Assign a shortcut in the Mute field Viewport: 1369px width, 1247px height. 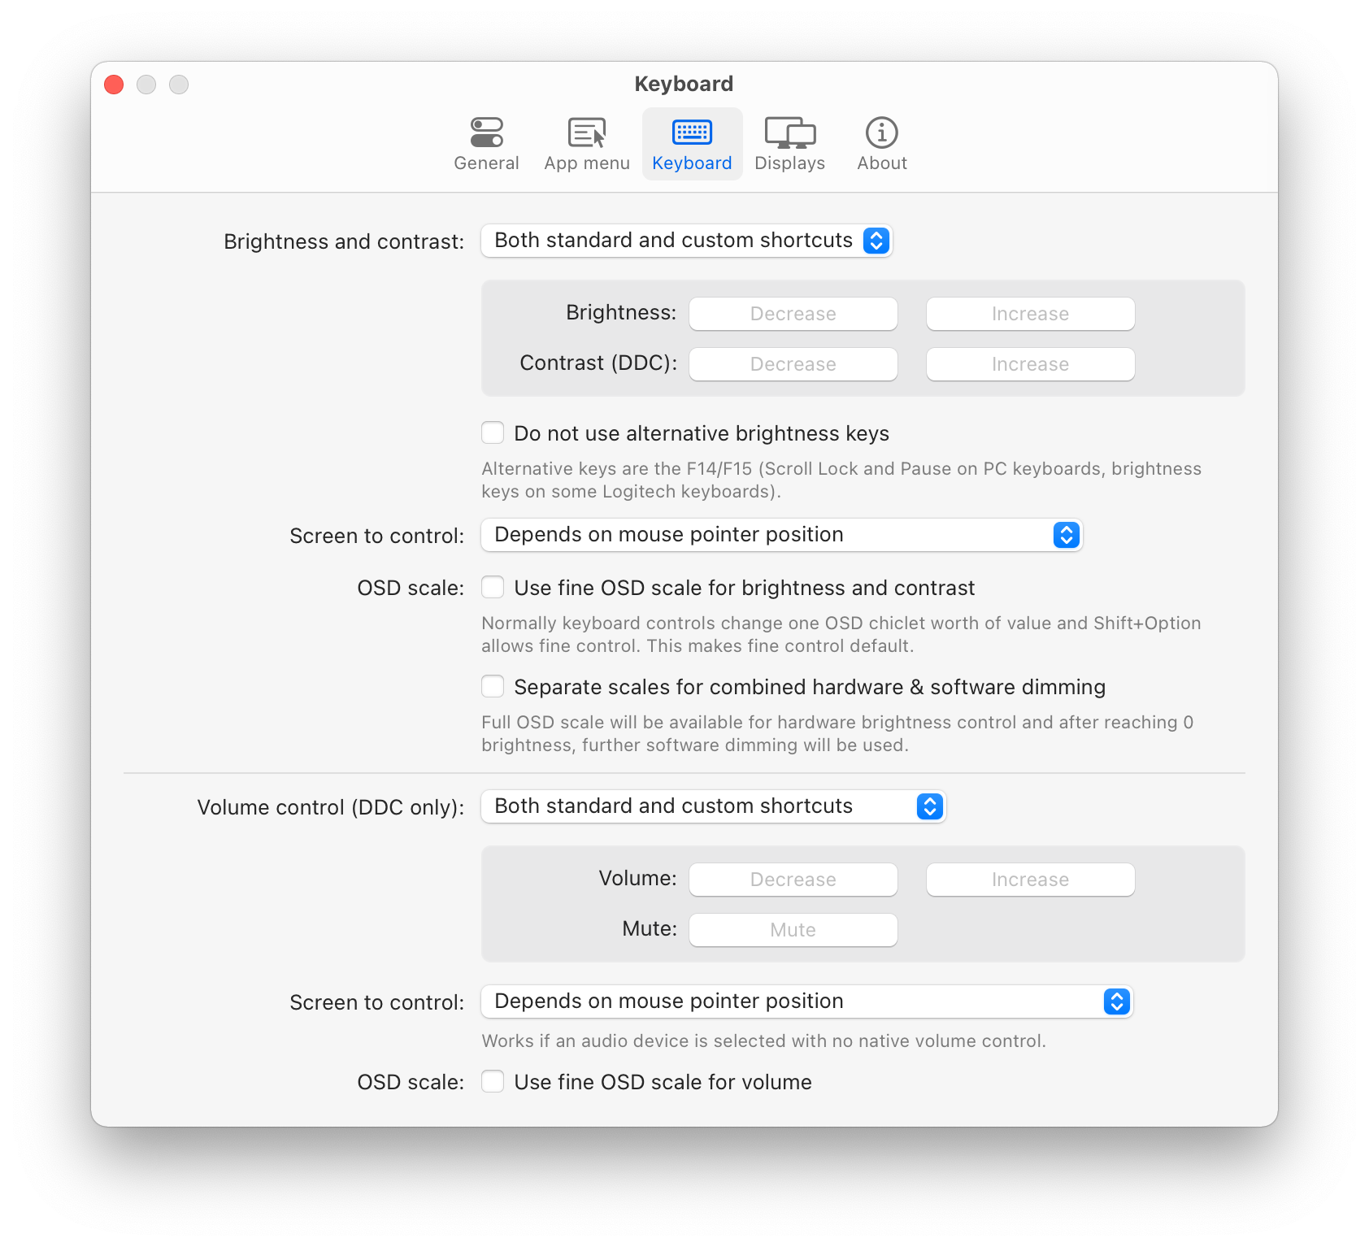(x=793, y=929)
